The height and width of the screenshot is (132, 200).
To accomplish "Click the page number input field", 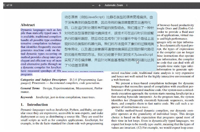I will tap(4, 5).
